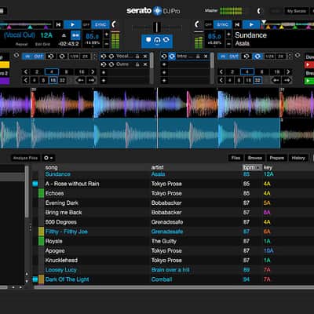Image resolution: width=314 pixels, height=314 pixels.
Task: Beat jump backward on left deck
Action: [x=80, y=80]
